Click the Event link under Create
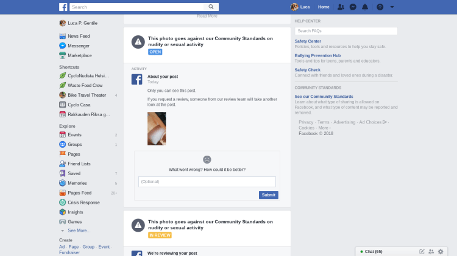The height and width of the screenshot is (256, 457). tap(104, 247)
